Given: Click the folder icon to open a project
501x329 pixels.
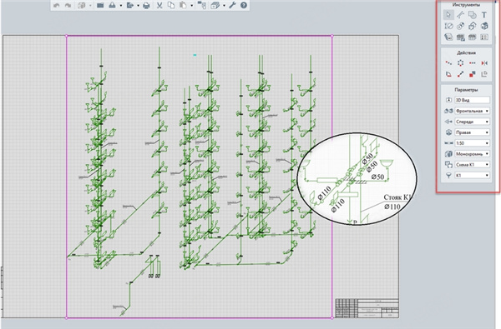Looking at the screenshot, I should pos(100,6).
